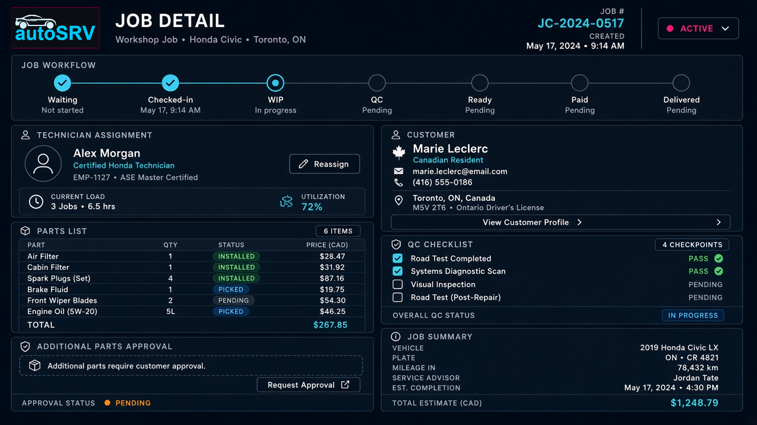757x425 pixels.
Task: Select the Delivered workflow step
Action: [x=681, y=83]
